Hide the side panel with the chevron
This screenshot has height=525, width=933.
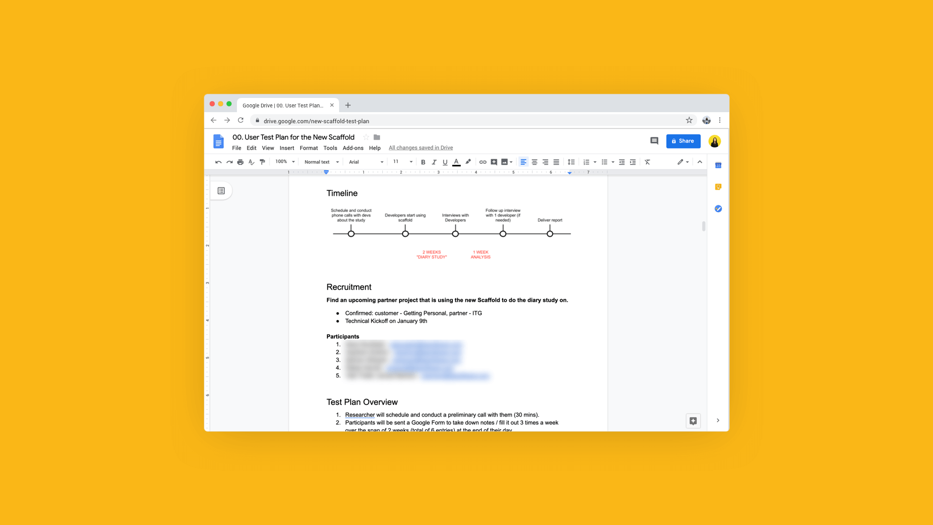click(718, 420)
